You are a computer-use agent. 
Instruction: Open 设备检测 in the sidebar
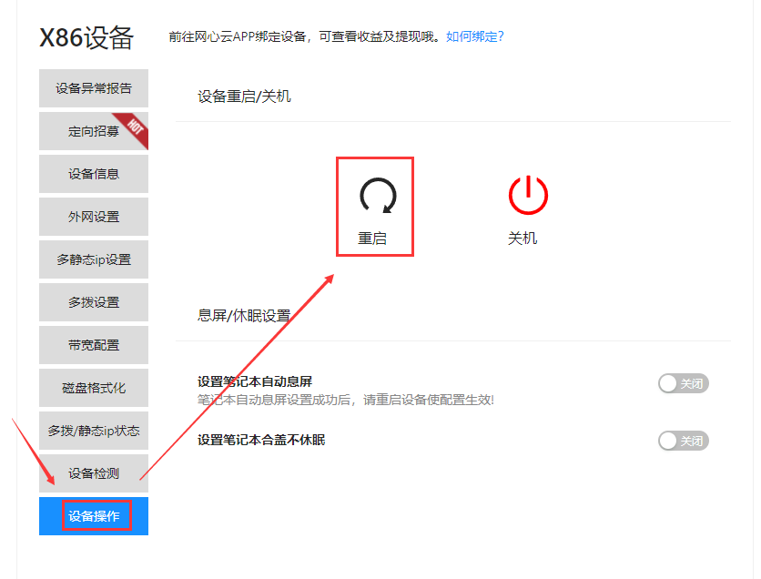click(x=94, y=473)
